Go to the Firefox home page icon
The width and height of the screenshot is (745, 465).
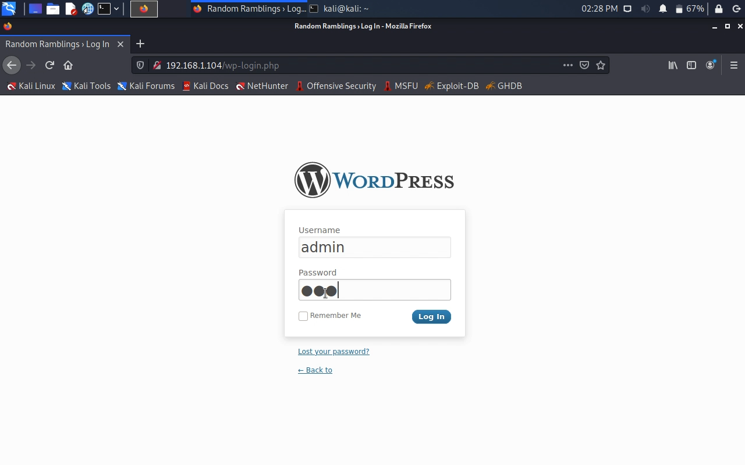(x=68, y=65)
